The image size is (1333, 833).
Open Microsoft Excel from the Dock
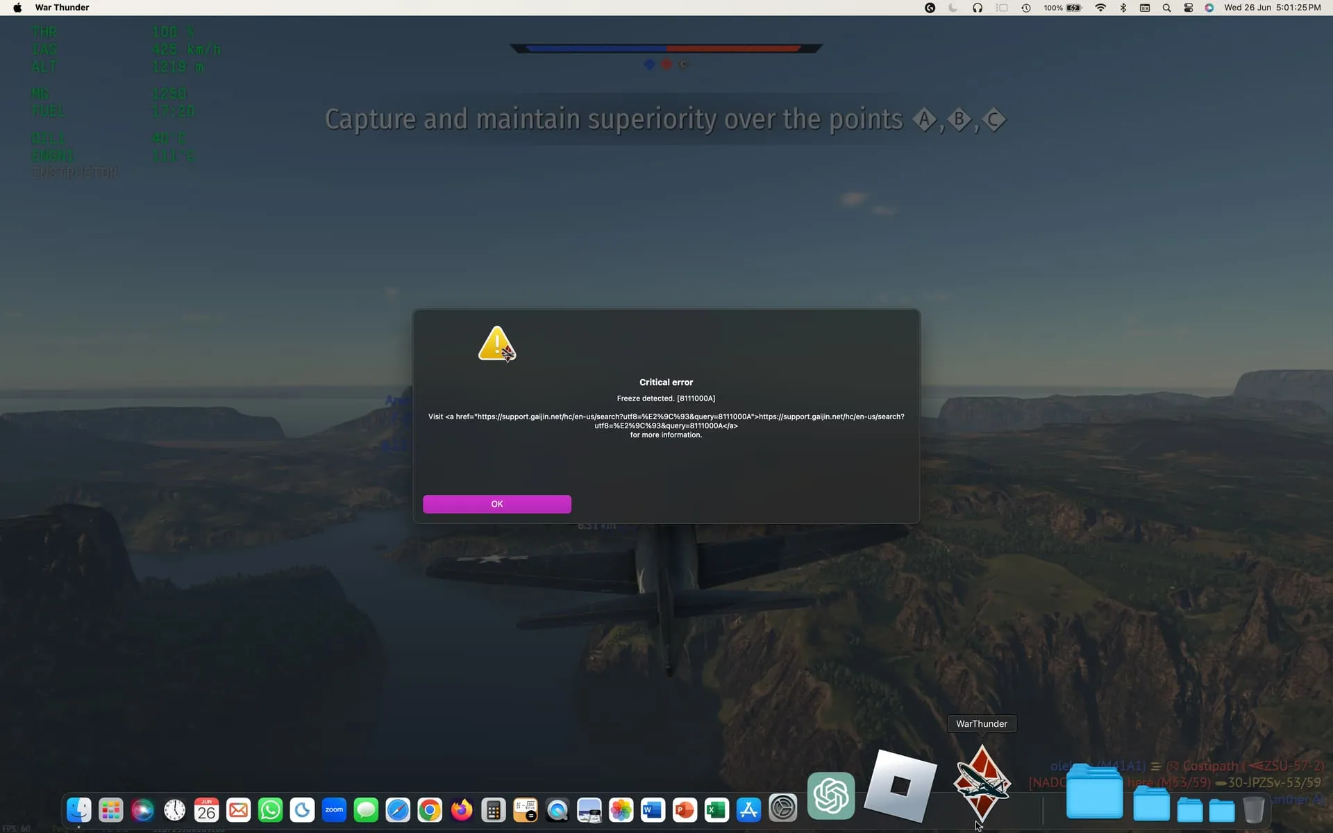716,809
